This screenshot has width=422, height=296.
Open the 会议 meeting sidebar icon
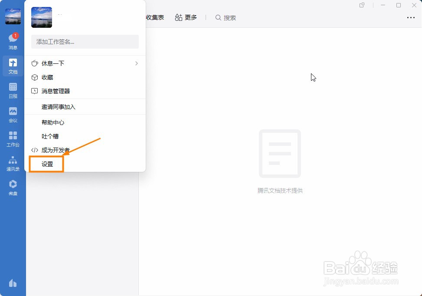pos(13,115)
